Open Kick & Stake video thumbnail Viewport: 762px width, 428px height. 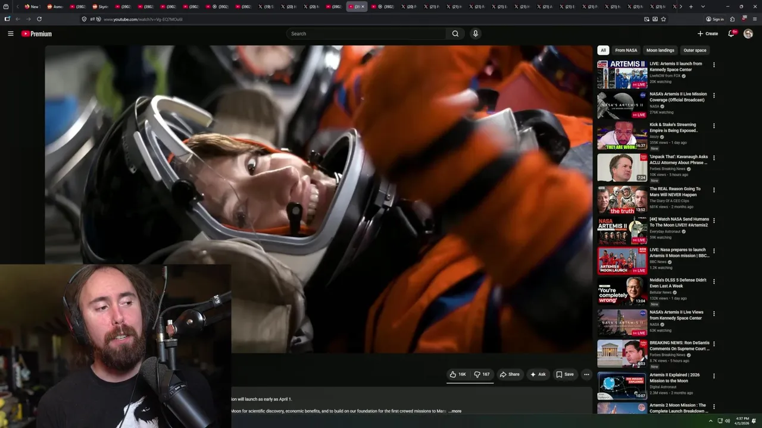622,136
